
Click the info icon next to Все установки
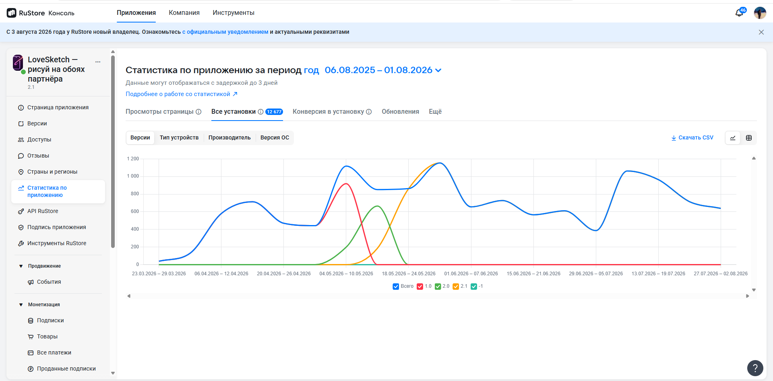click(260, 112)
